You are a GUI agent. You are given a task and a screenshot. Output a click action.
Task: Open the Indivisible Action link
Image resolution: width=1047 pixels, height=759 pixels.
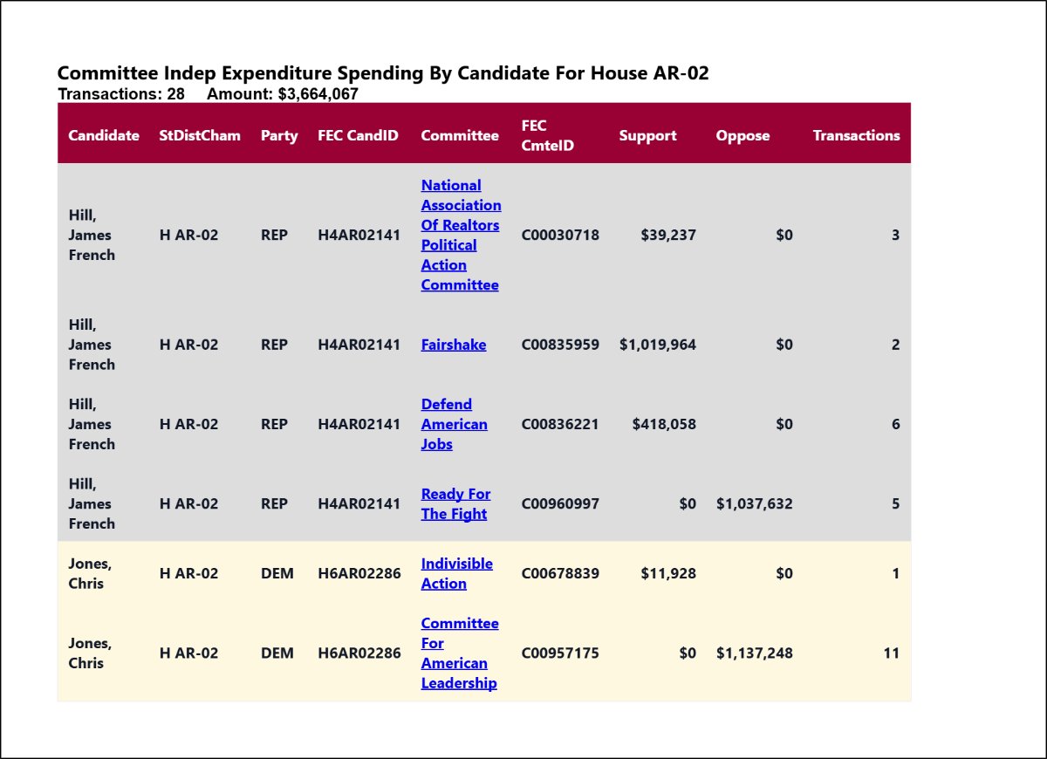tap(456, 573)
